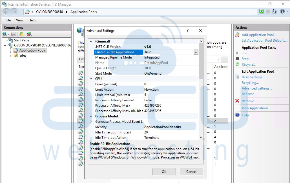Click Application Pools in address breadcrumb
This screenshot has height=183, width=290.
(x=83, y=12)
